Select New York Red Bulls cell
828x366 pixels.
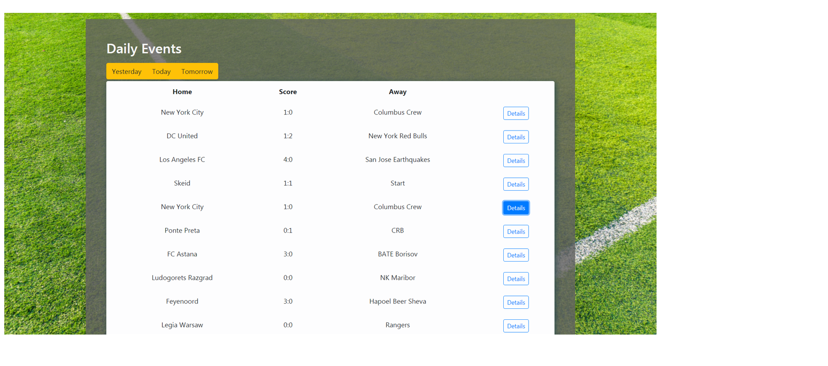coord(397,136)
